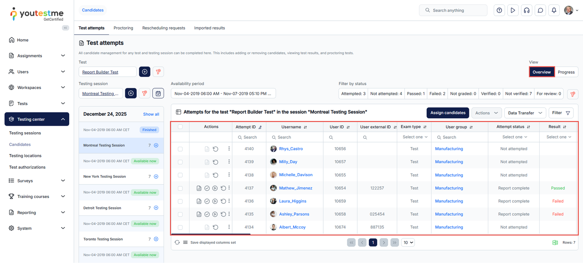Viewport: 583px width, 263px height.
Task: Click the notifications bell icon
Action: [554, 11]
